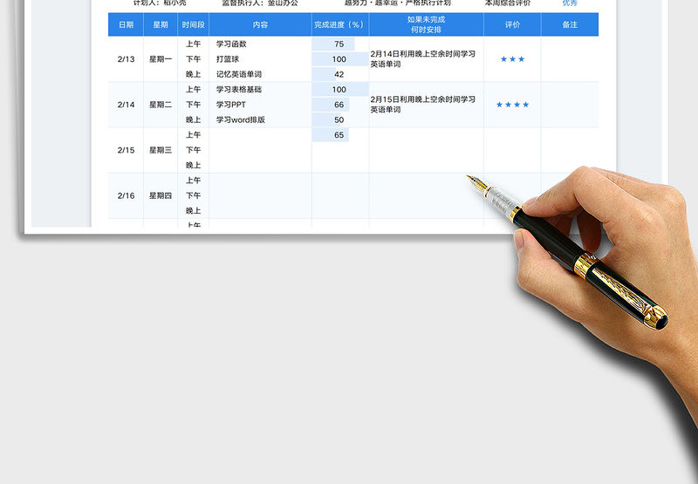Select the 学习函数 task cell
698x484 pixels.
pyautogui.click(x=231, y=44)
